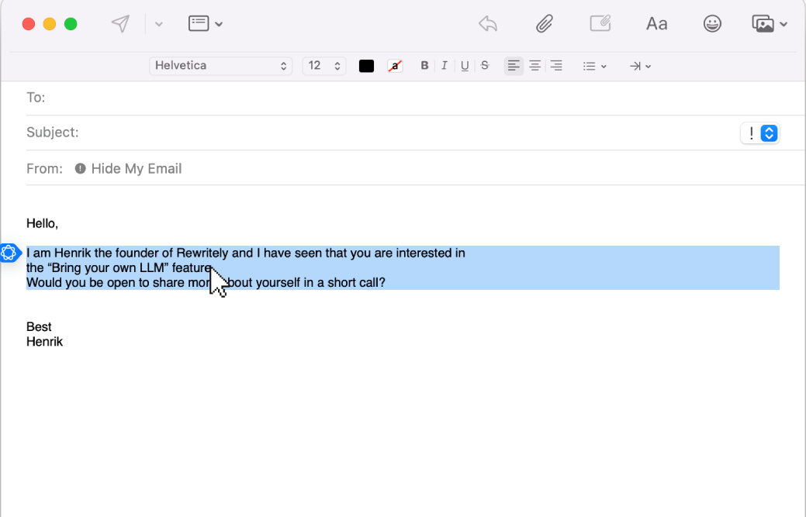Show formatting options with the Aa icon
This screenshot has width=806, height=517.
click(x=656, y=23)
